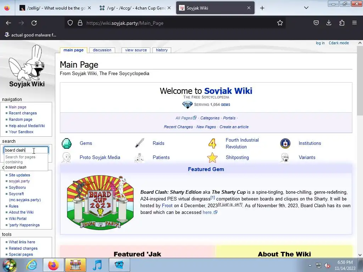Open the Portals link
This screenshot has width=363, height=272.
[x=229, y=118]
